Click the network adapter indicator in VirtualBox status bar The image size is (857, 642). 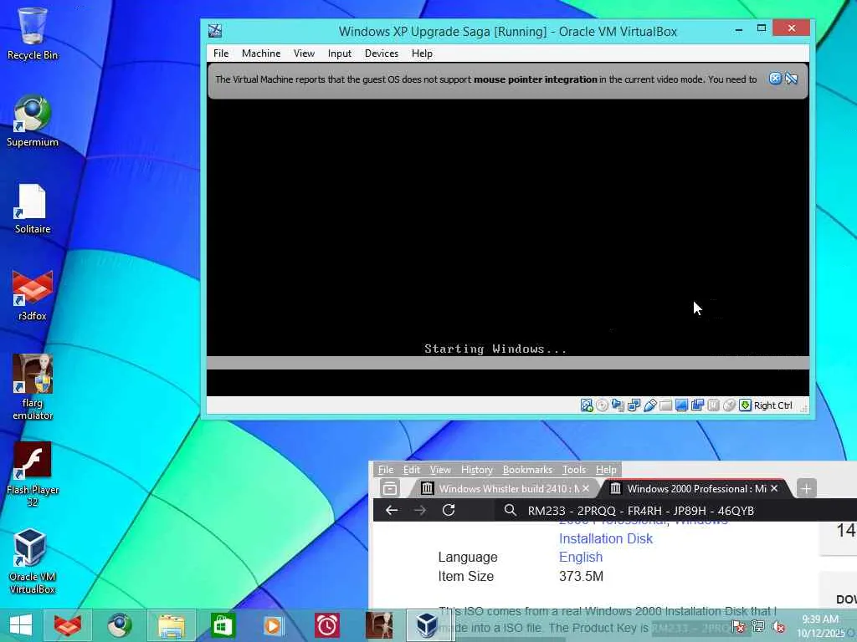click(x=634, y=405)
